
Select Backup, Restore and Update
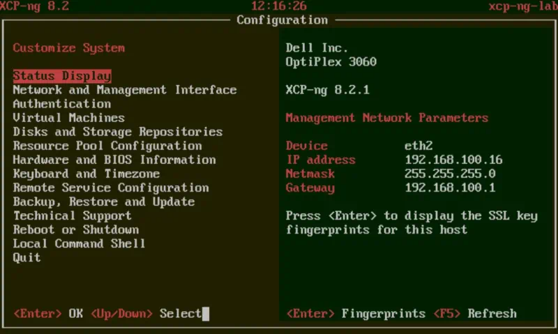click(104, 202)
